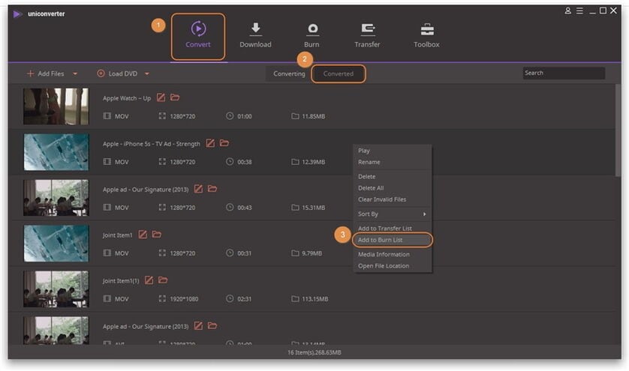Expand the Add Files dropdown arrow
The image size is (629, 371).
75,73
